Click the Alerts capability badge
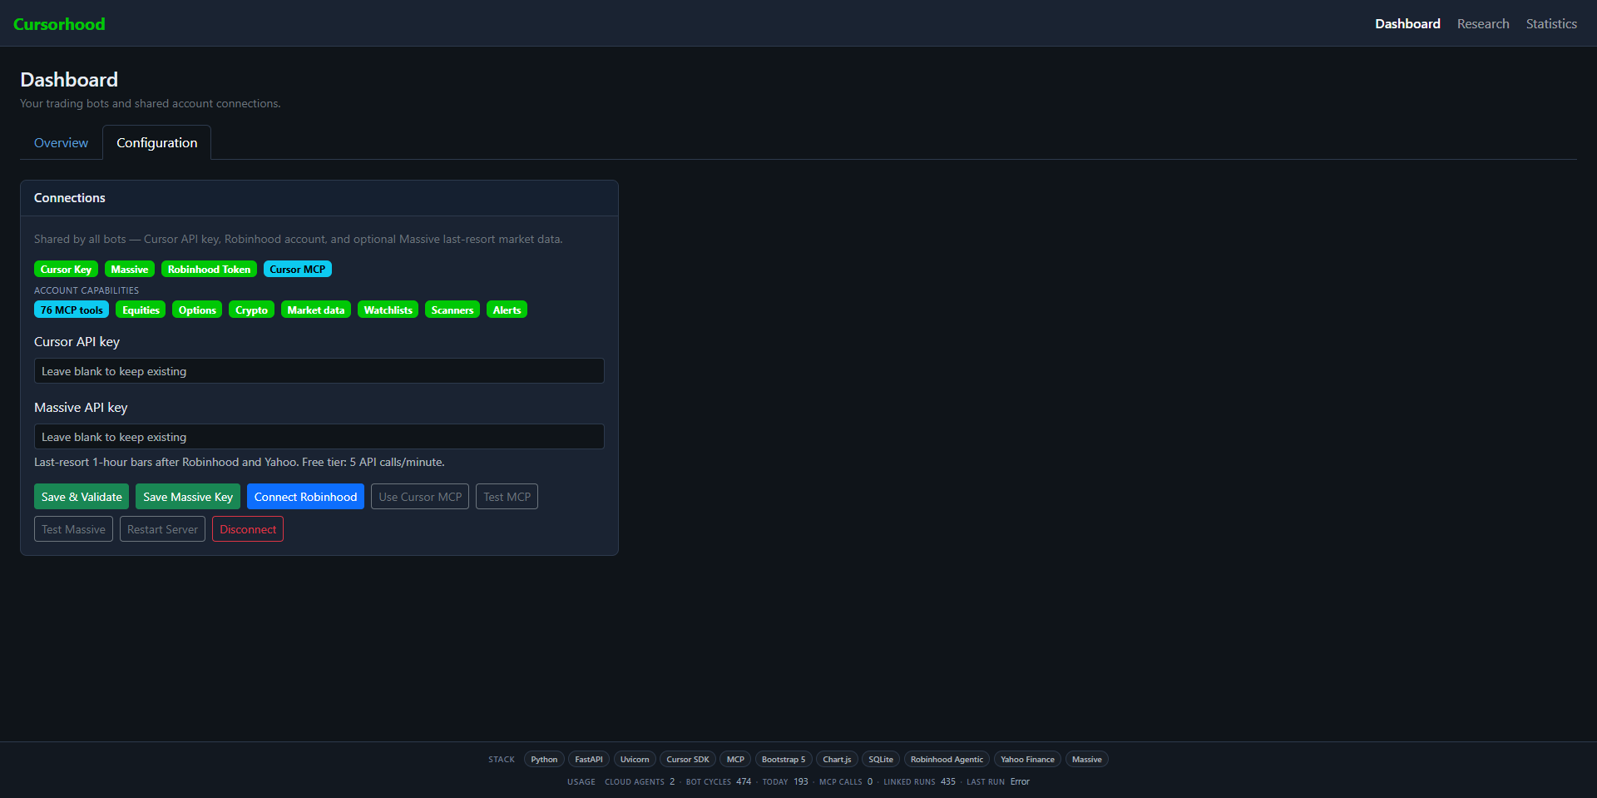This screenshot has height=798, width=1597. [507, 310]
